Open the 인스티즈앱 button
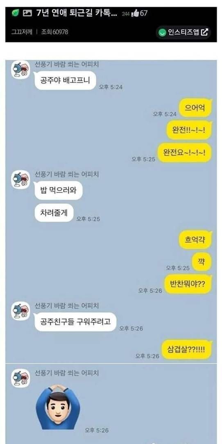 click(x=183, y=32)
